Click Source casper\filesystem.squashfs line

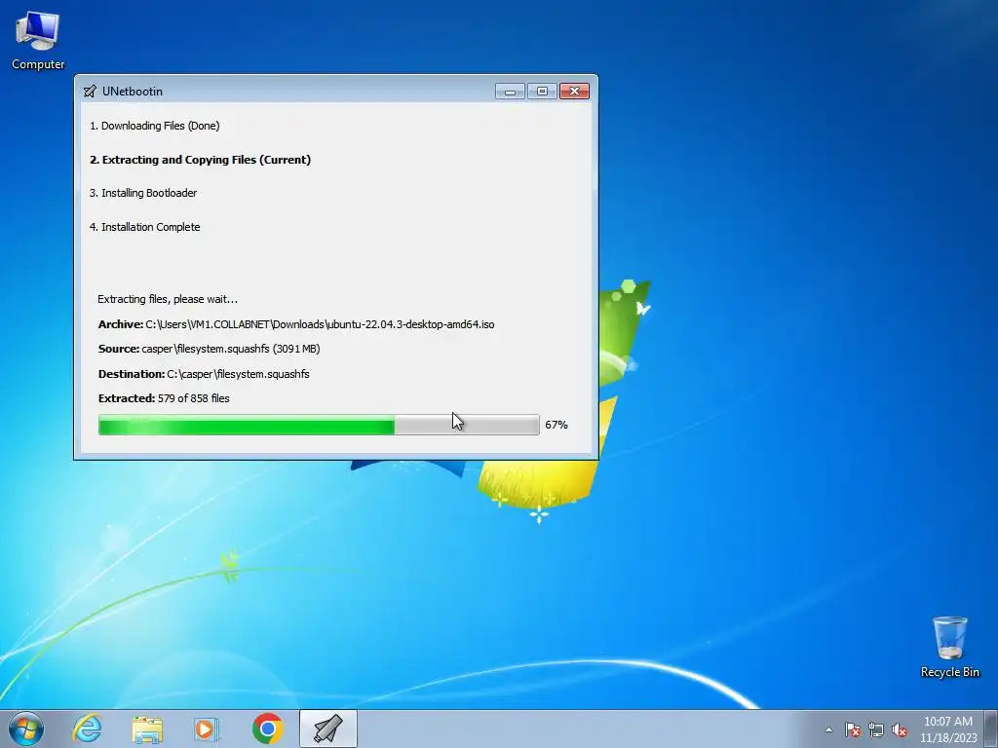[x=209, y=349]
